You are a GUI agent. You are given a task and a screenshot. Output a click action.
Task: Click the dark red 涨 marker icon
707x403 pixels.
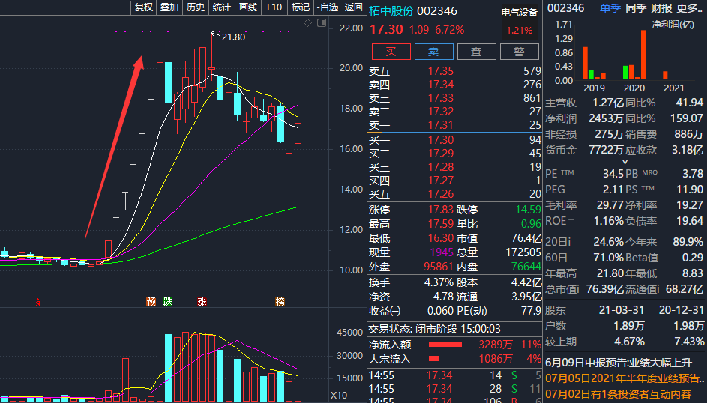tap(201, 301)
